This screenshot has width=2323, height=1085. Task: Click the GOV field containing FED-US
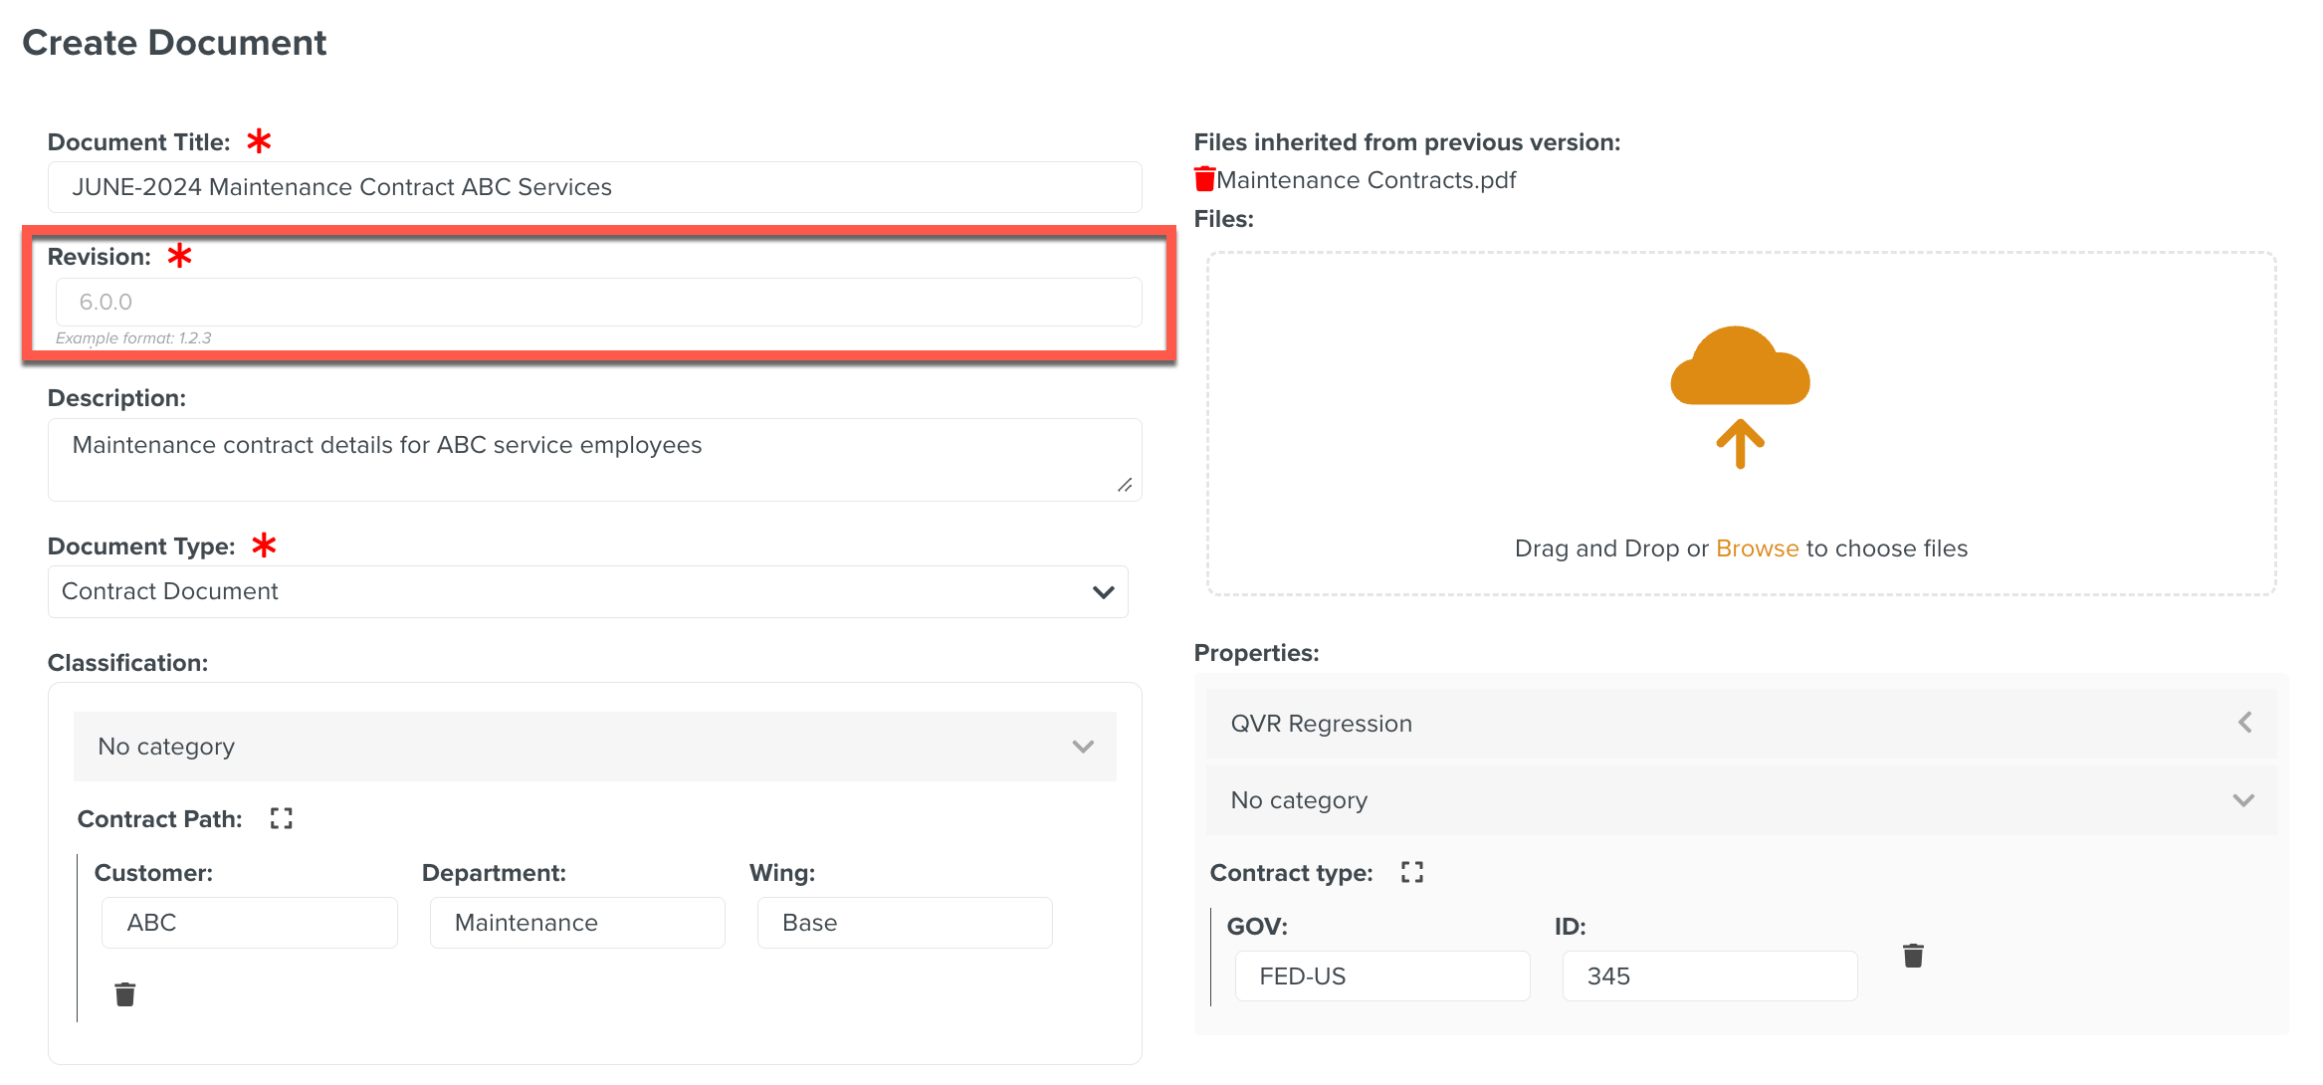tap(1381, 976)
